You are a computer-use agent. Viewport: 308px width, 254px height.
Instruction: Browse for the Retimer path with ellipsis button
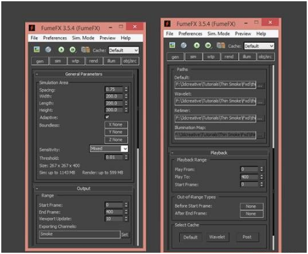click(261, 119)
